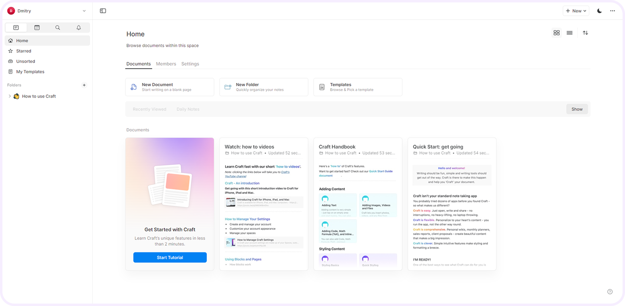Click the How to use Craft emoji icon

coord(16,96)
